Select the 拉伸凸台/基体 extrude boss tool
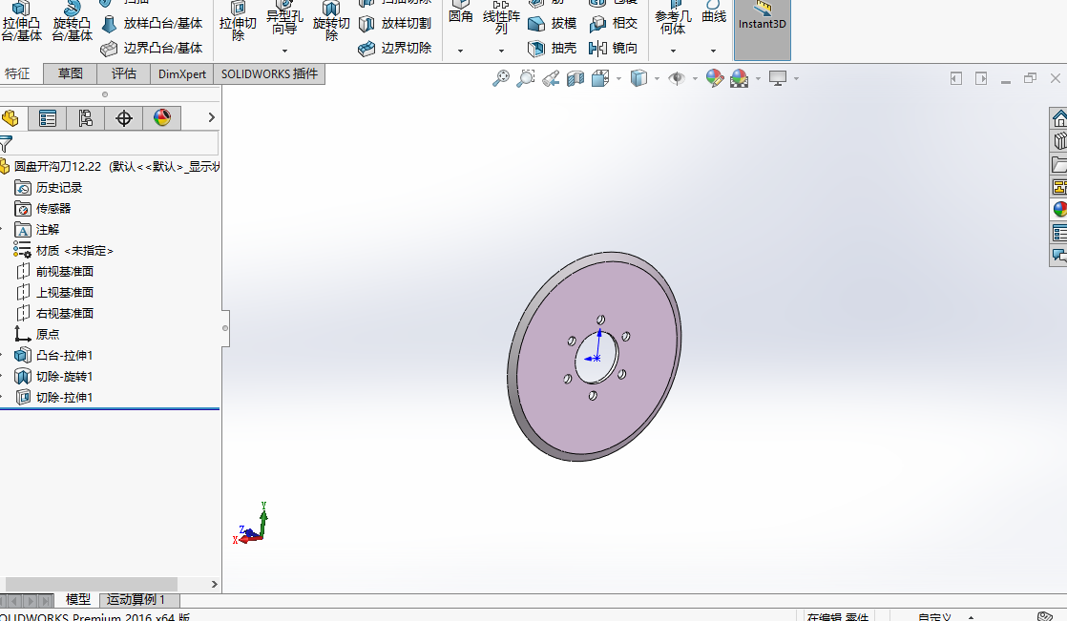1067x621 pixels. coord(22,22)
